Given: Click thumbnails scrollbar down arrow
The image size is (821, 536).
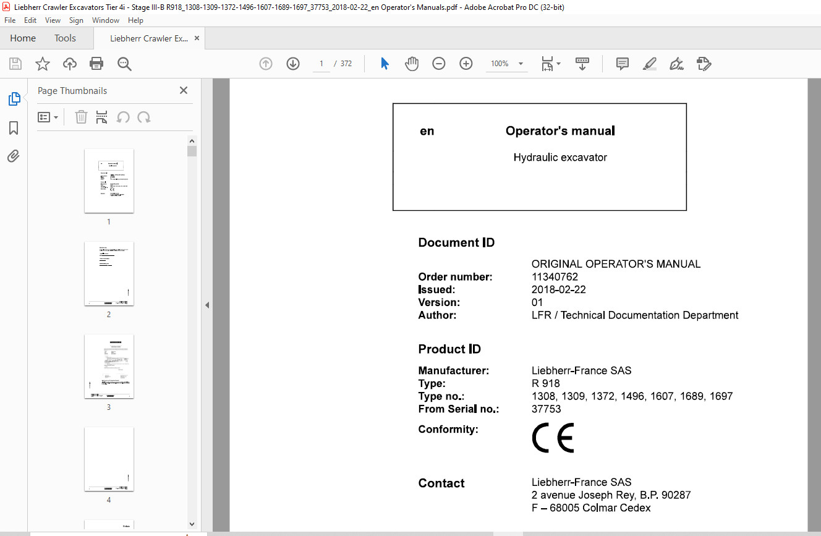Looking at the screenshot, I should click(192, 524).
